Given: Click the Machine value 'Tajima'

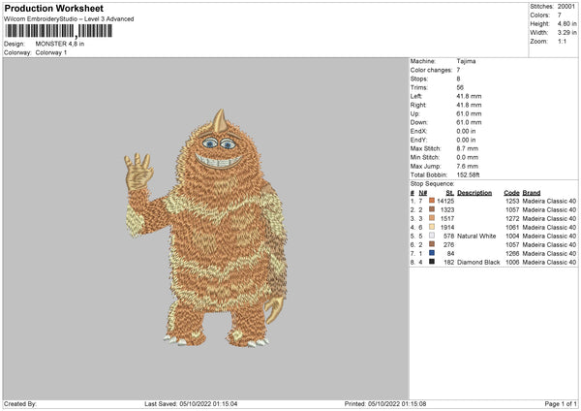Looking at the screenshot, I should (x=466, y=61).
